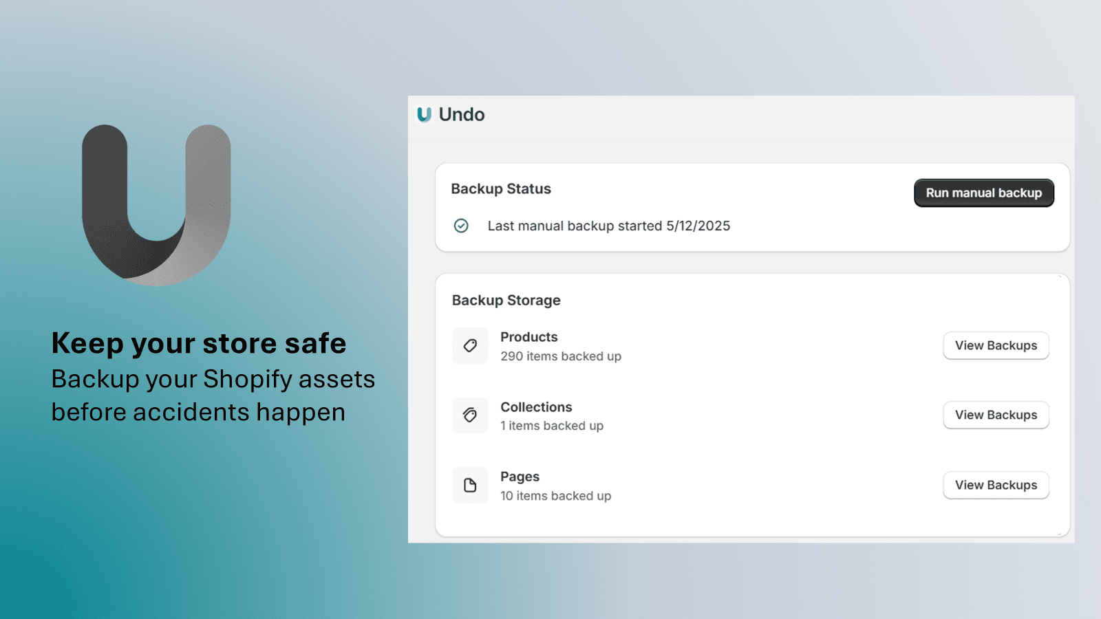This screenshot has height=619, width=1101.
Task: Select the Backup Status heading
Action: 501,188
